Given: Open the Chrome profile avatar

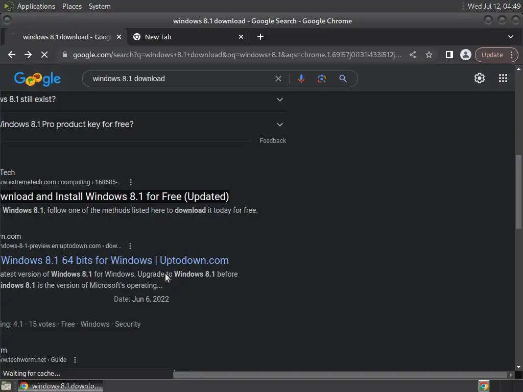Looking at the screenshot, I should tap(466, 55).
